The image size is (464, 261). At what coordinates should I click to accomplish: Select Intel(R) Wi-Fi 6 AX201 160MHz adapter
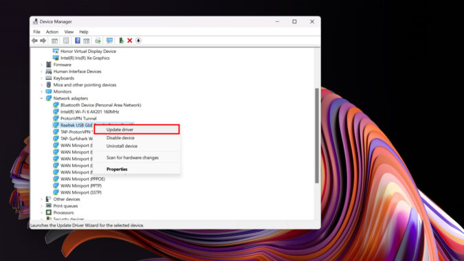pos(89,112)
